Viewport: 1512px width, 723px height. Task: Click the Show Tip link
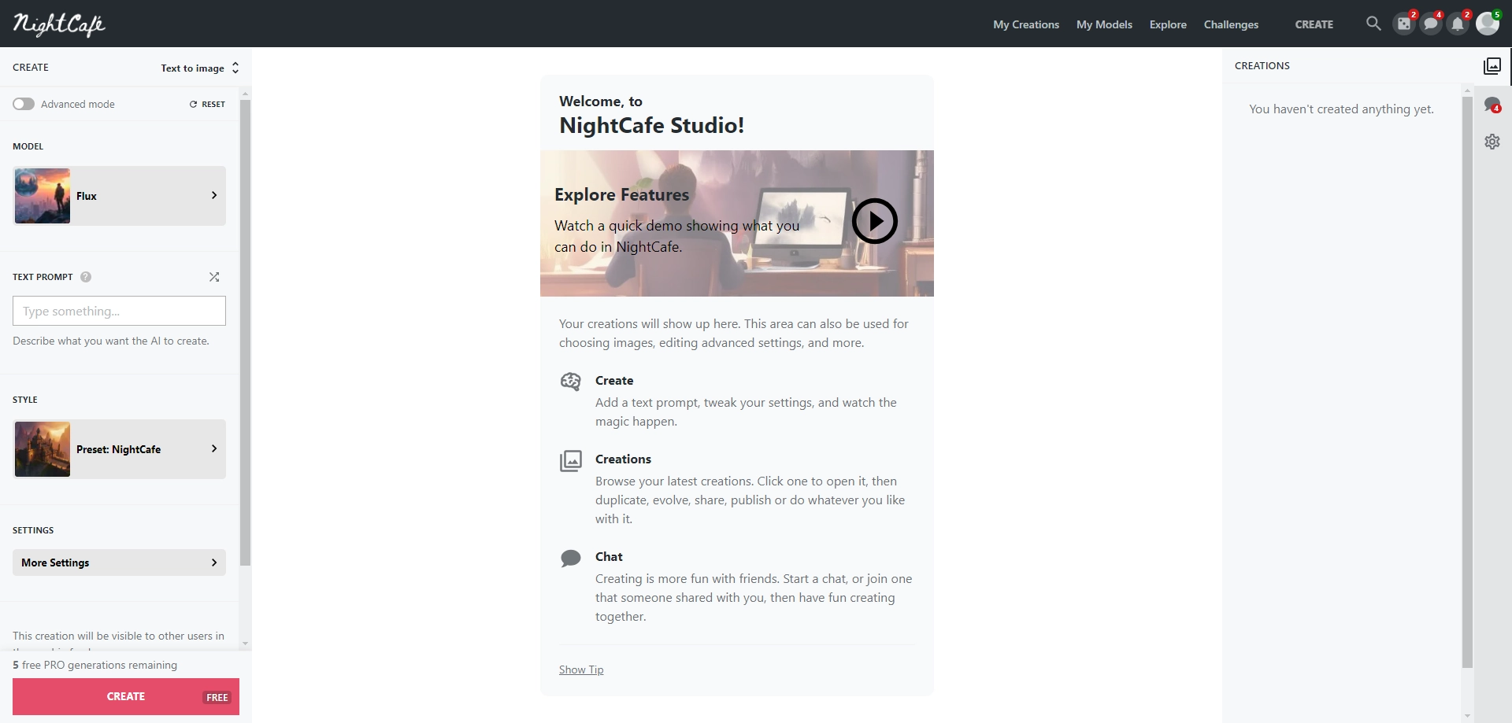click(x=581, y=670)
